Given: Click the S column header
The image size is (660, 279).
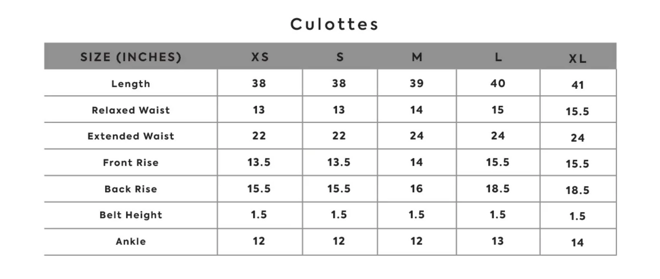Looking at the screenshot, I should pyautogui.click(x=339, y=57).
